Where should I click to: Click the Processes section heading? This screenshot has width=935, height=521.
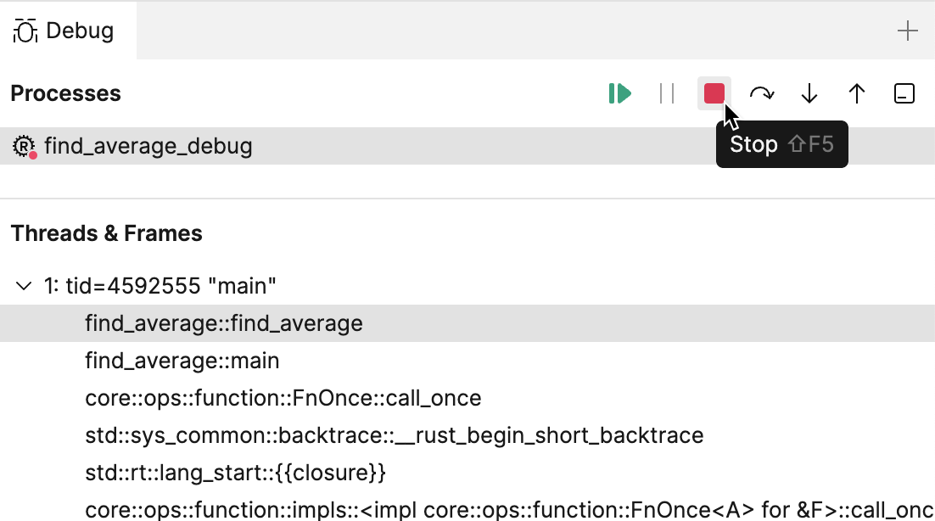click(65, 93)
